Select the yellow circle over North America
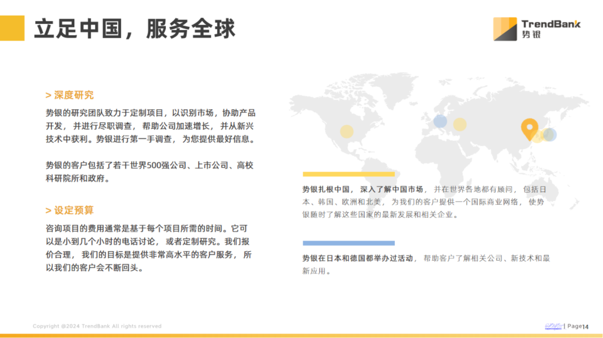 click(x=347, y=131)
